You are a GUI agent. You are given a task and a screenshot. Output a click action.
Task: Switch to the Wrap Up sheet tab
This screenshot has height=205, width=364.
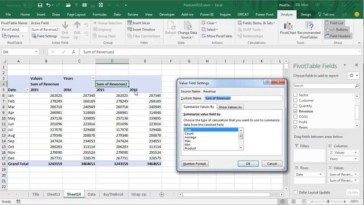[139, 194]
